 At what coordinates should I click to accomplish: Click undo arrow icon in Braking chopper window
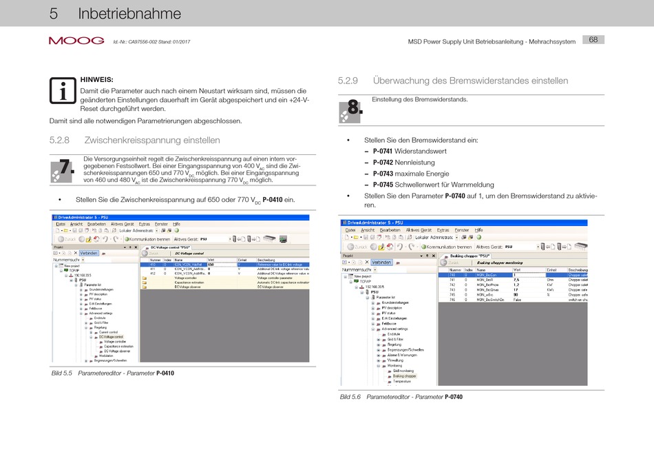[x=399, y=247]
